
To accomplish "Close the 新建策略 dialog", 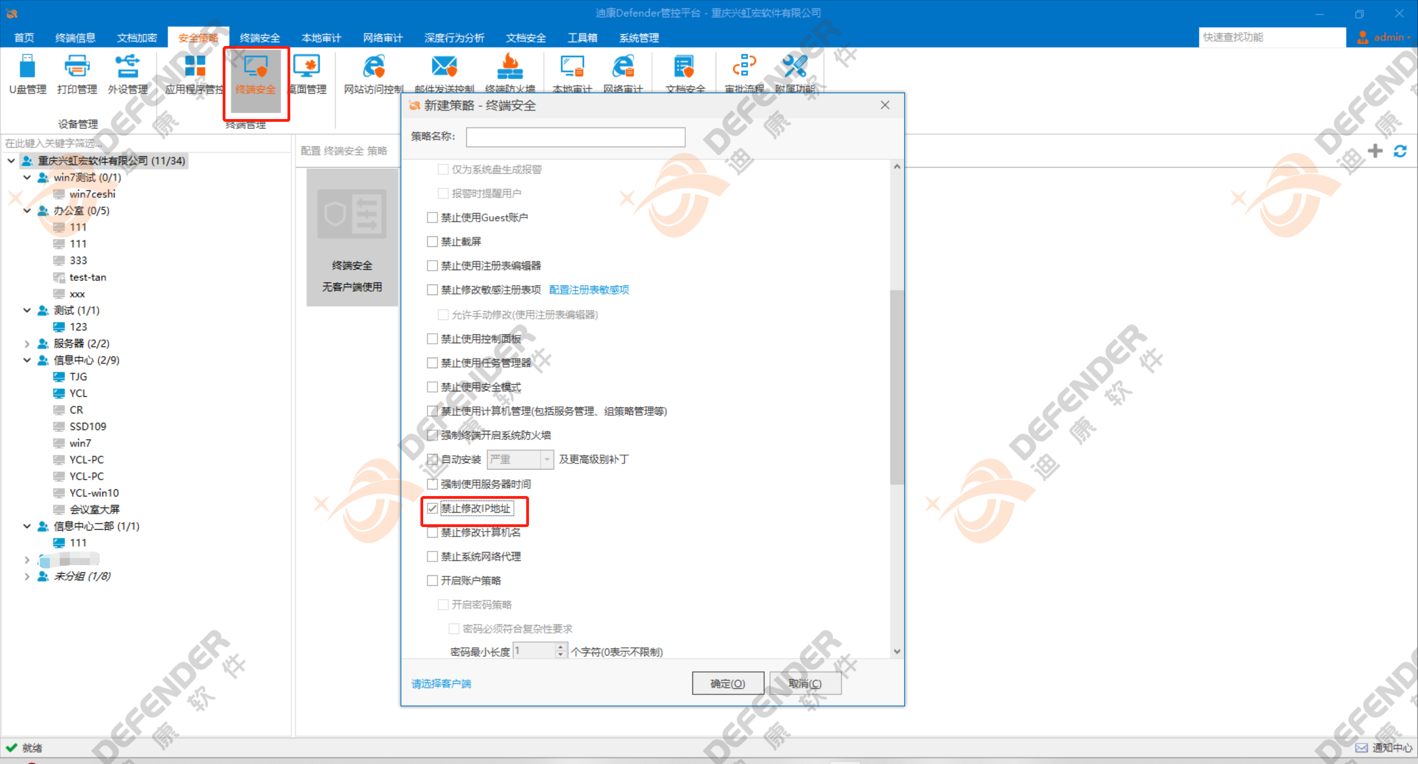I will [x=885, y=105].
